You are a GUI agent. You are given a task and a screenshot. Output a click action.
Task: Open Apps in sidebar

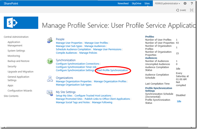pos(10,85)
